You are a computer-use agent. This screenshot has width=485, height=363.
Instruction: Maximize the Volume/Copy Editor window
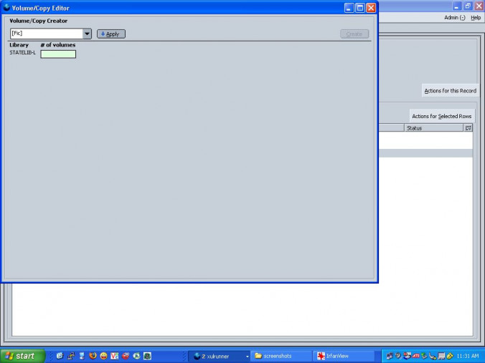tap(360, 8)
